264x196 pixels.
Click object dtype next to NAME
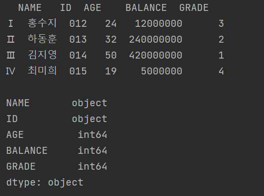coord(89,103)
